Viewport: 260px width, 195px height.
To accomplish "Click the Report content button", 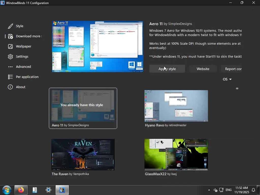I will (x=231, y=69).
